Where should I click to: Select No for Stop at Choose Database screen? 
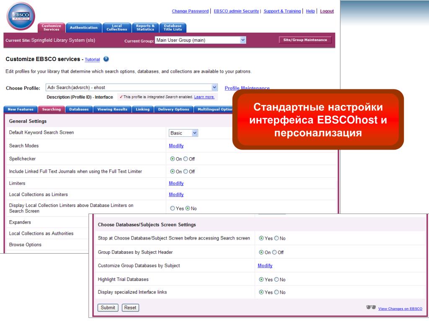click(277, 238)
